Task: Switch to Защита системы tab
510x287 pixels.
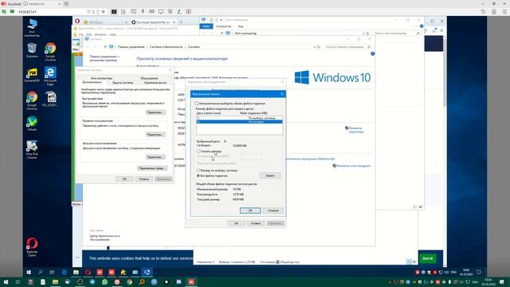Action: (123, 83)
